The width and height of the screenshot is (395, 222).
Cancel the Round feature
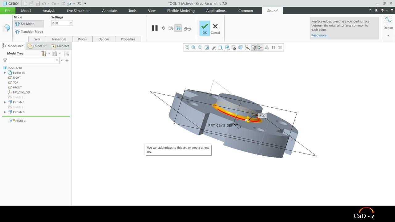pyautogui.click(x=215, y=28)
